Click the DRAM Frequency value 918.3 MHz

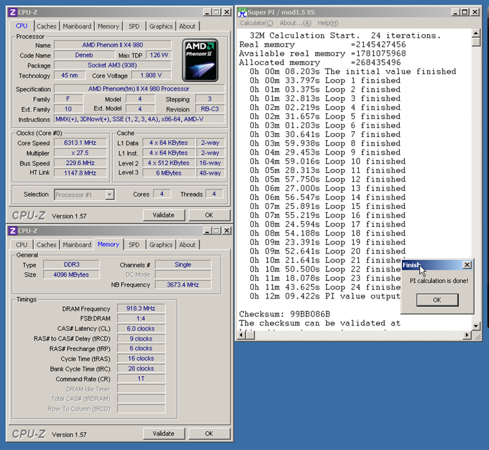click(x=141, y=308)
